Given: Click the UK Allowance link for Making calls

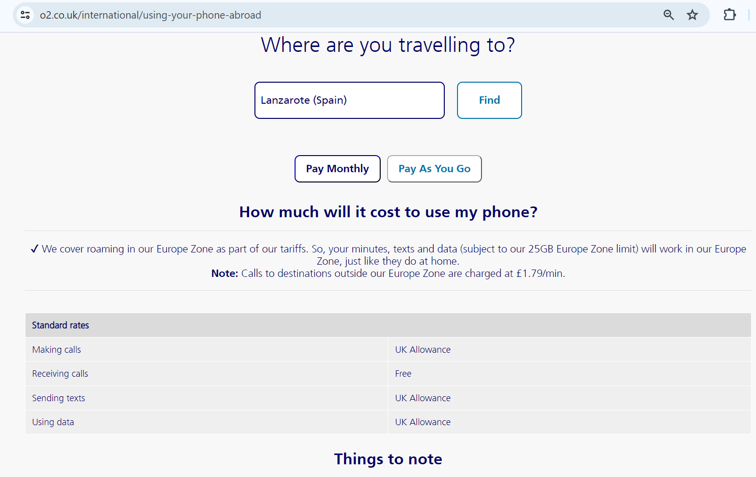Looking at the screenshot, I should coord(422,349).
